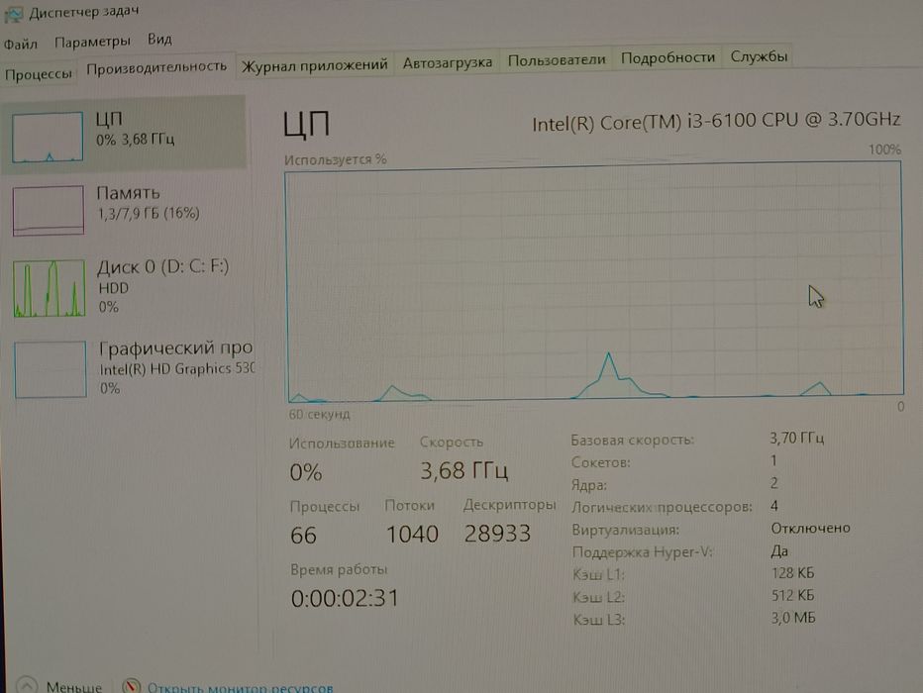Open the Открыть монитор ресурсов link

pos(241,687)
